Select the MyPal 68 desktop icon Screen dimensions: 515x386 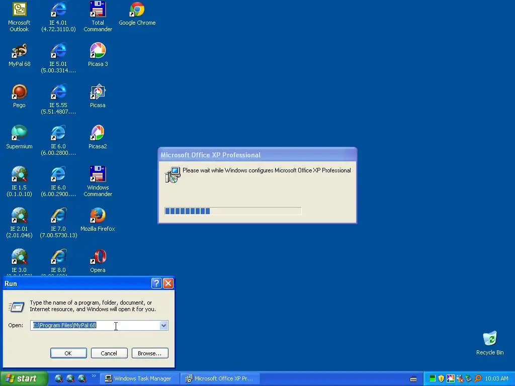coord(19,55)
